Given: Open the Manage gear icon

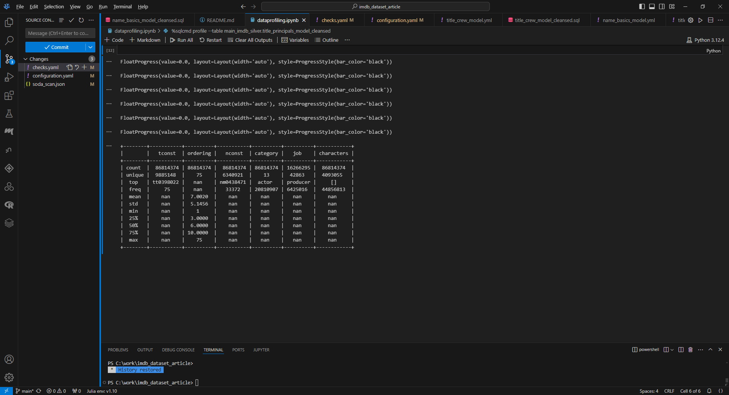Looking at the screenshot, I should click(9, 378).
